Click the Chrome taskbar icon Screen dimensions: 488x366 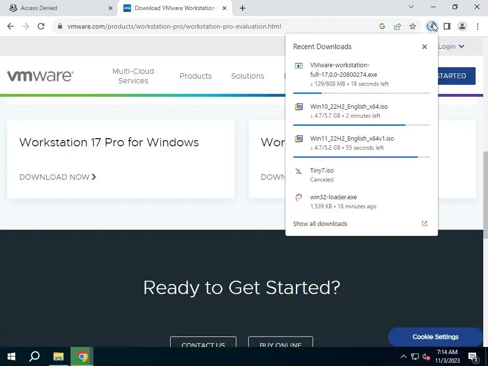click(x=82, y=356)
